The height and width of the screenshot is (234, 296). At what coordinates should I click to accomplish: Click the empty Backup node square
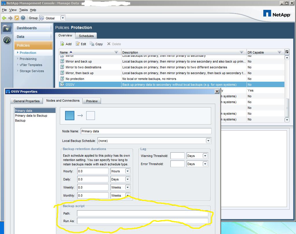91,116
